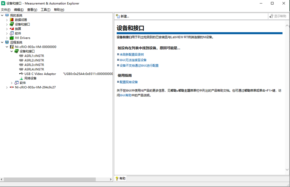Expand 软件 under 我的系统
This screenshot has width=290, height=187.
tap(7, 33)
